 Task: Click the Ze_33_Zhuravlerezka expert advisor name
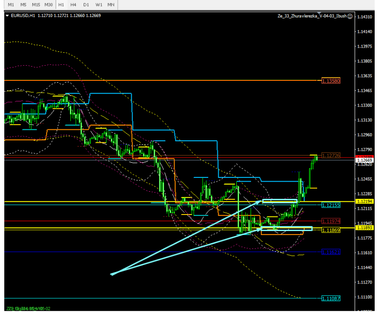coord(312,16)
